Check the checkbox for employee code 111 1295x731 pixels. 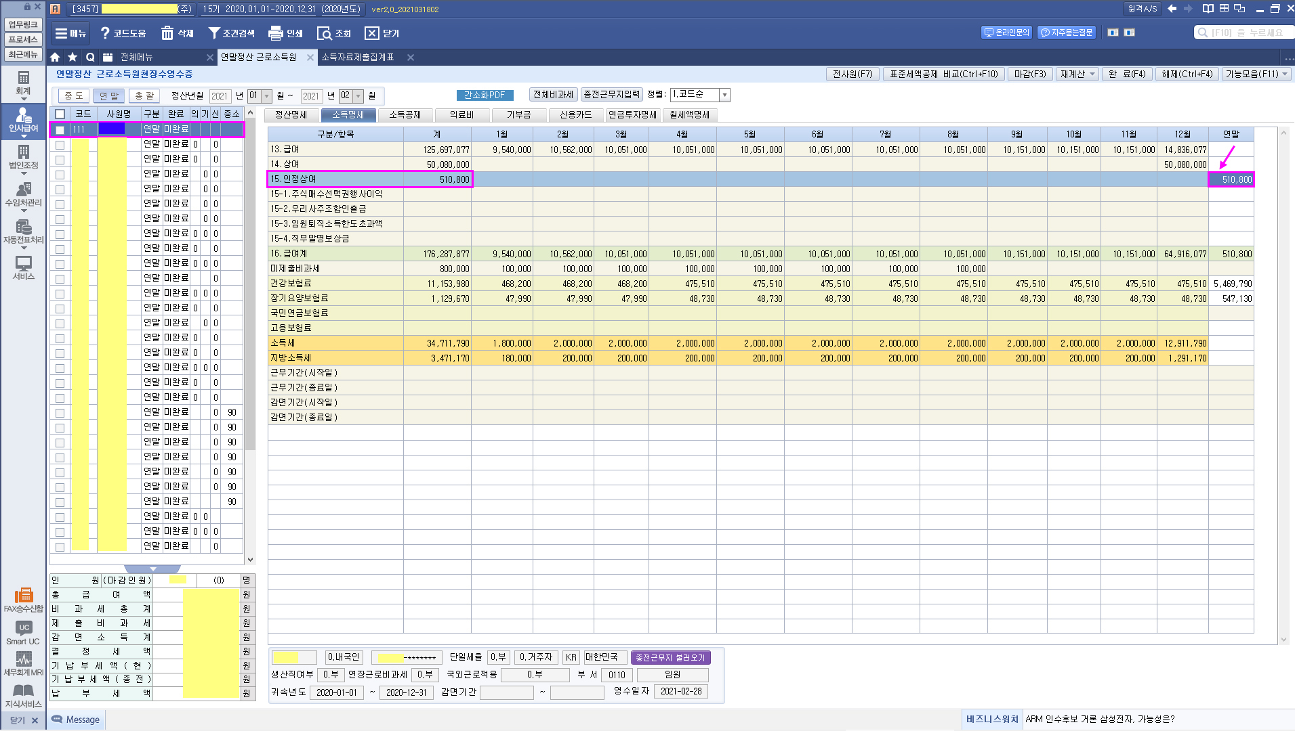click(60, 129)
